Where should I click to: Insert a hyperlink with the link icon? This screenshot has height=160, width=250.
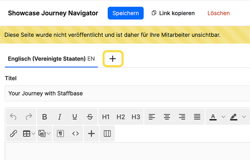click(x=14, y=133)
